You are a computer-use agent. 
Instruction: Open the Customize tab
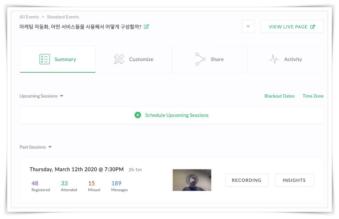pyautogui.click(x=134, y=59)
